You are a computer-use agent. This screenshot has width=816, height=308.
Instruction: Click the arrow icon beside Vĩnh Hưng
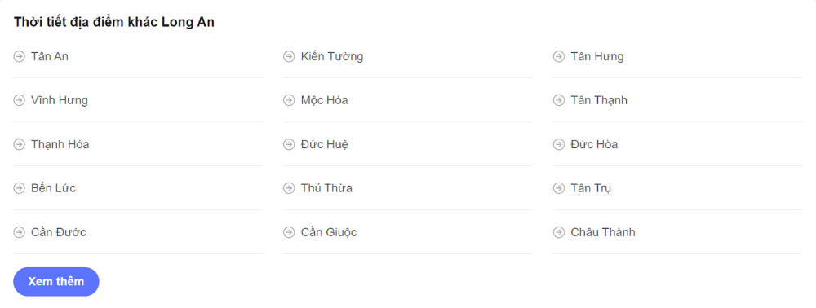point(20,100)
